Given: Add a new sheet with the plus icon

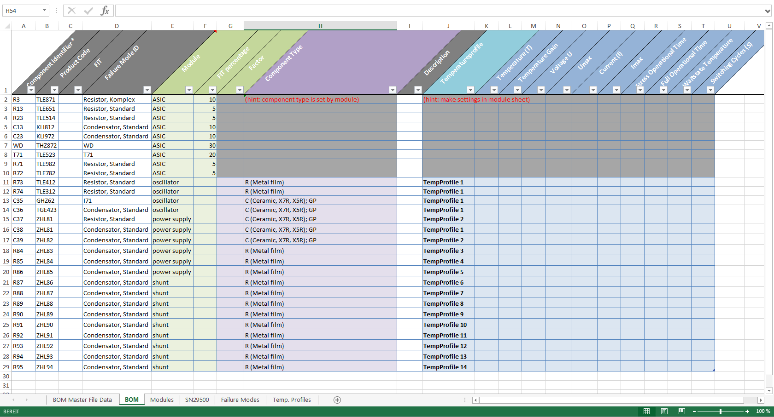Looking at the screenshot, I should coord(337,400).
